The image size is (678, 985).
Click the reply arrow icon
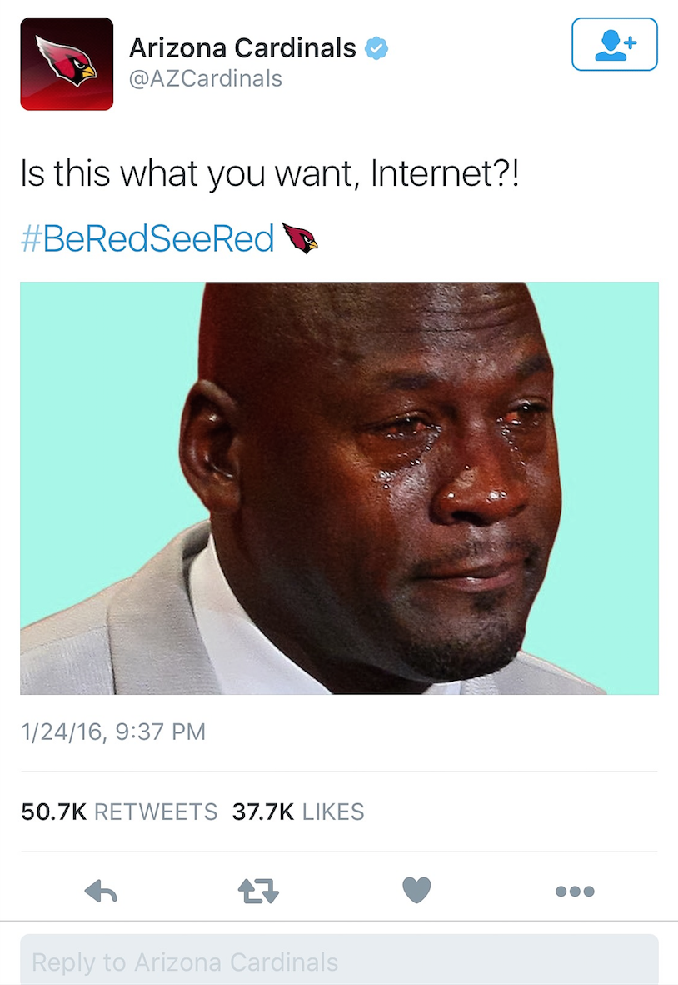101,891
